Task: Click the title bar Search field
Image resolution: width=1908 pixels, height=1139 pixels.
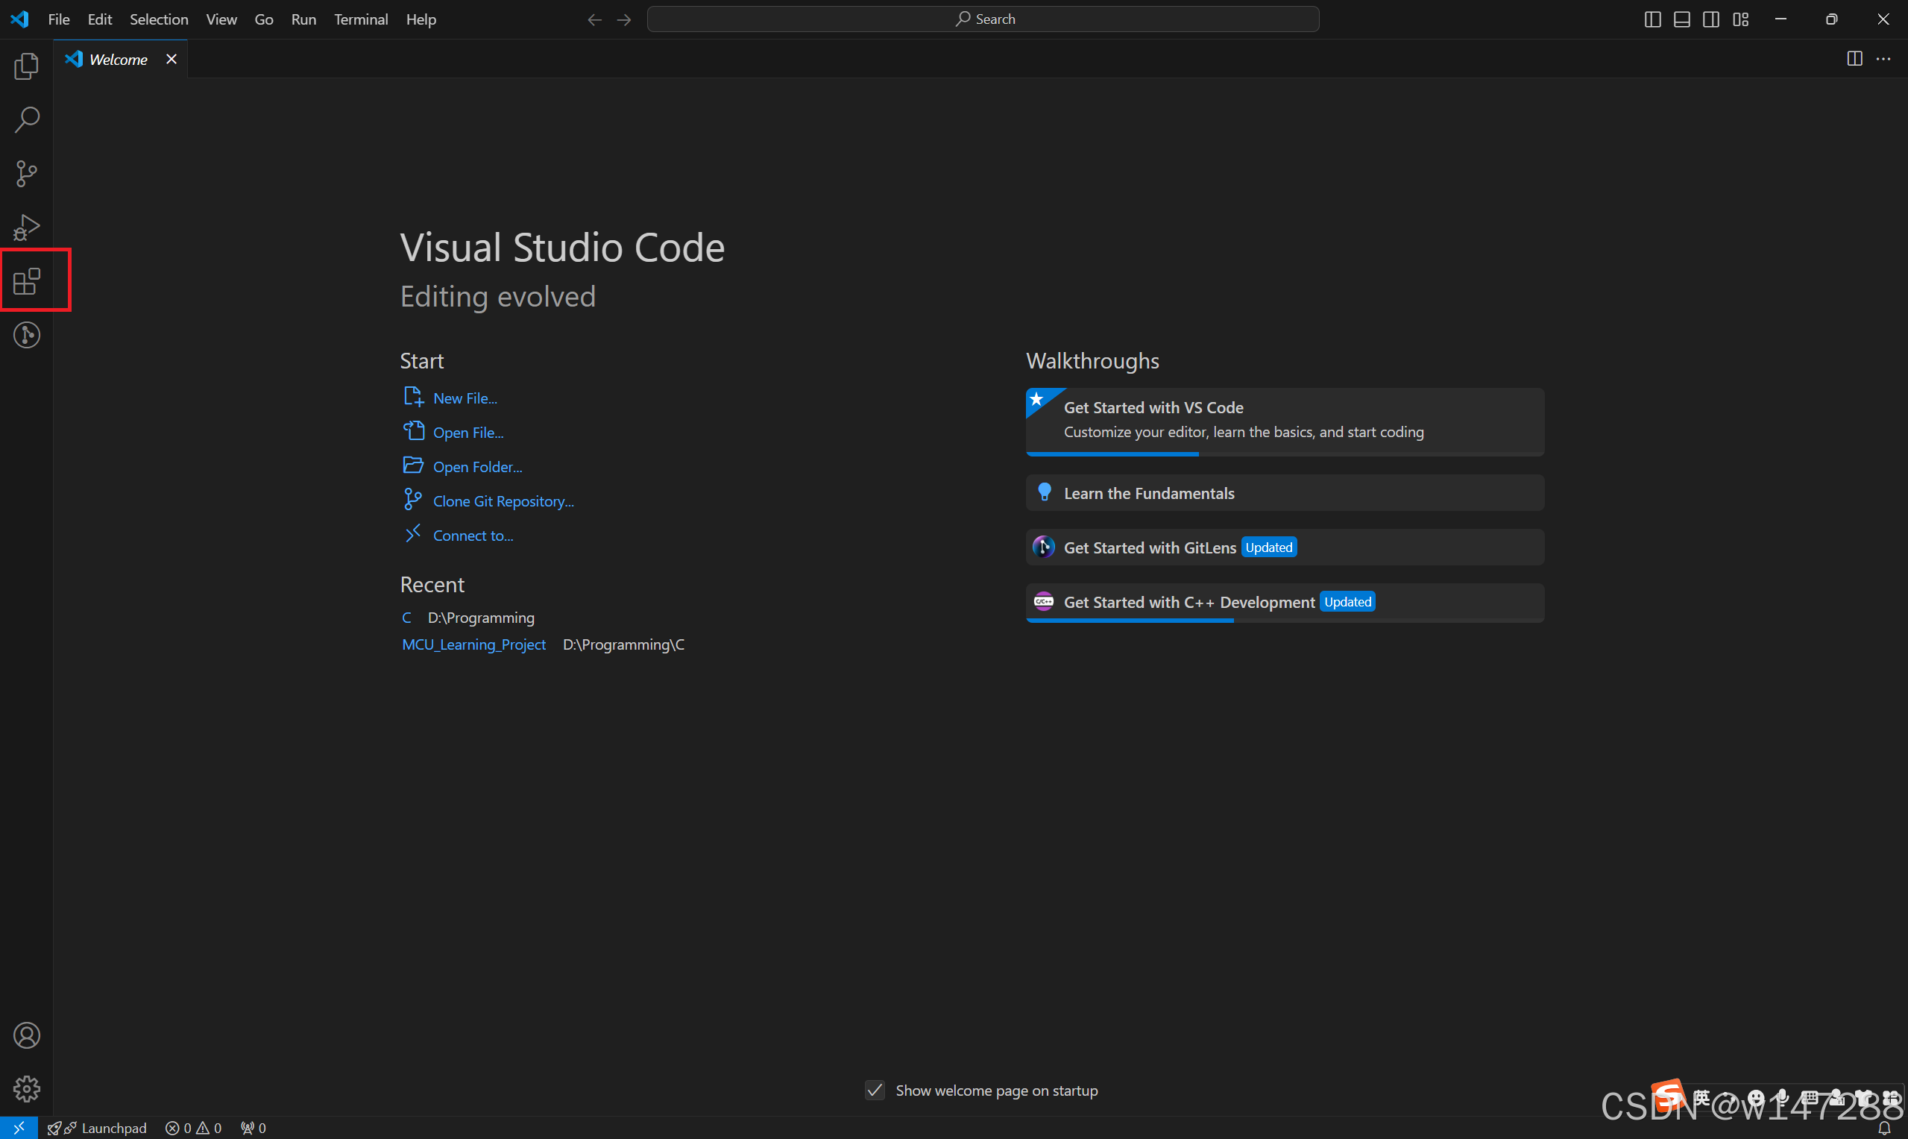Action: (x=983, y=19)
